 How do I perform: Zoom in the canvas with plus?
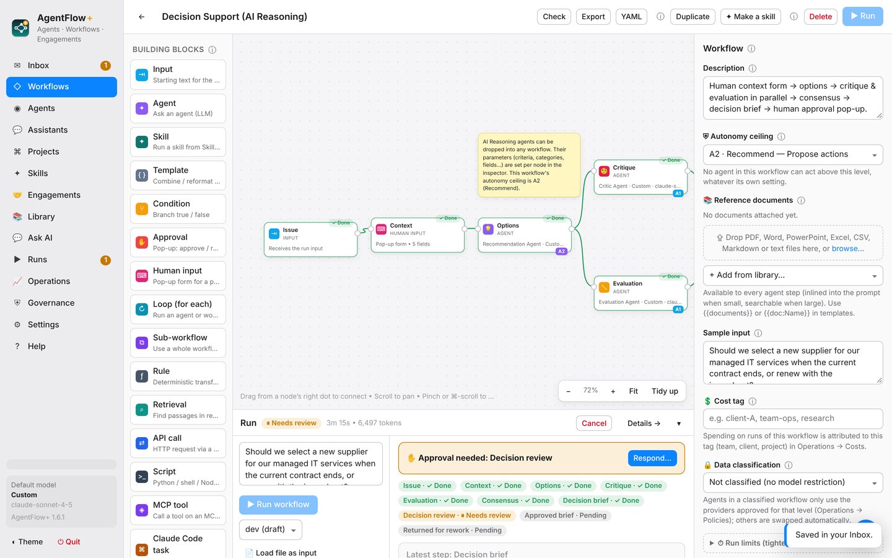pyautogui.click(x=613, y=391)
